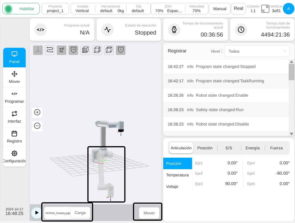The height and width of the screenshot is (223, 295).
Task: Select the top-face shaded cube view
Action: coord(109,50)
